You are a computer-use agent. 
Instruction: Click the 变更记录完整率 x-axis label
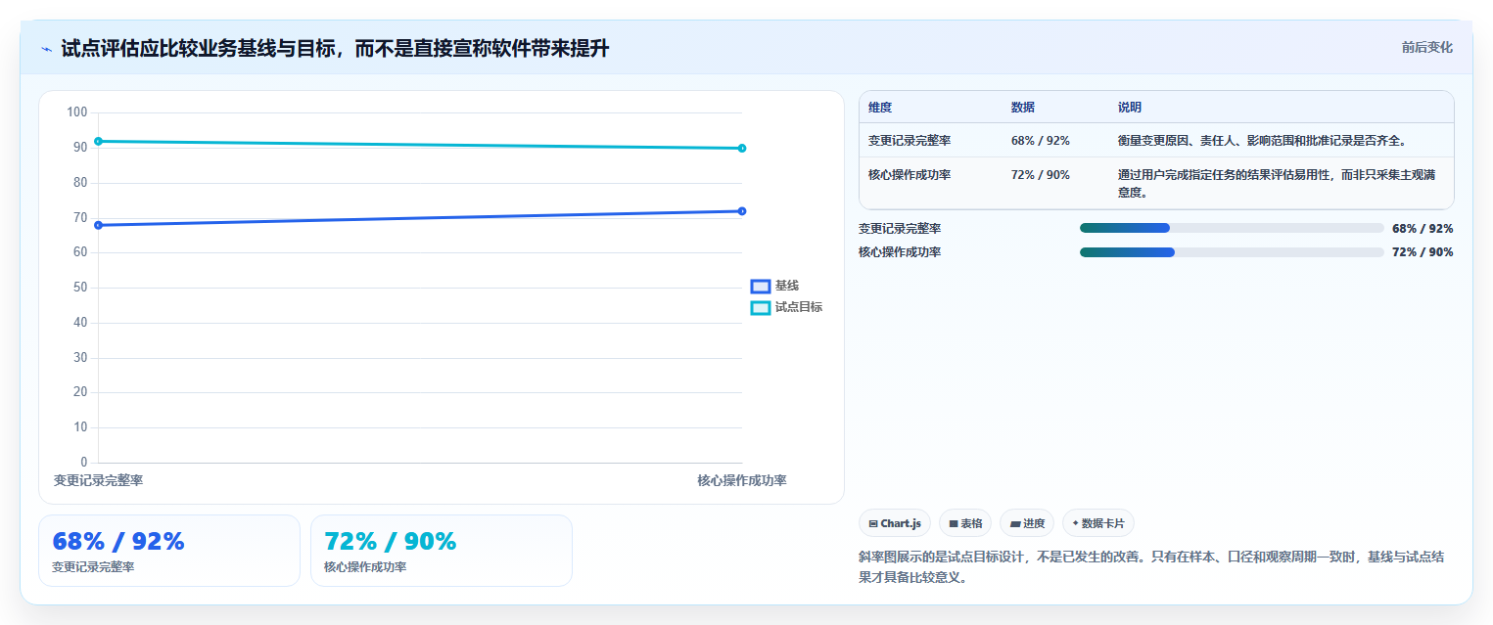[98, 480]
